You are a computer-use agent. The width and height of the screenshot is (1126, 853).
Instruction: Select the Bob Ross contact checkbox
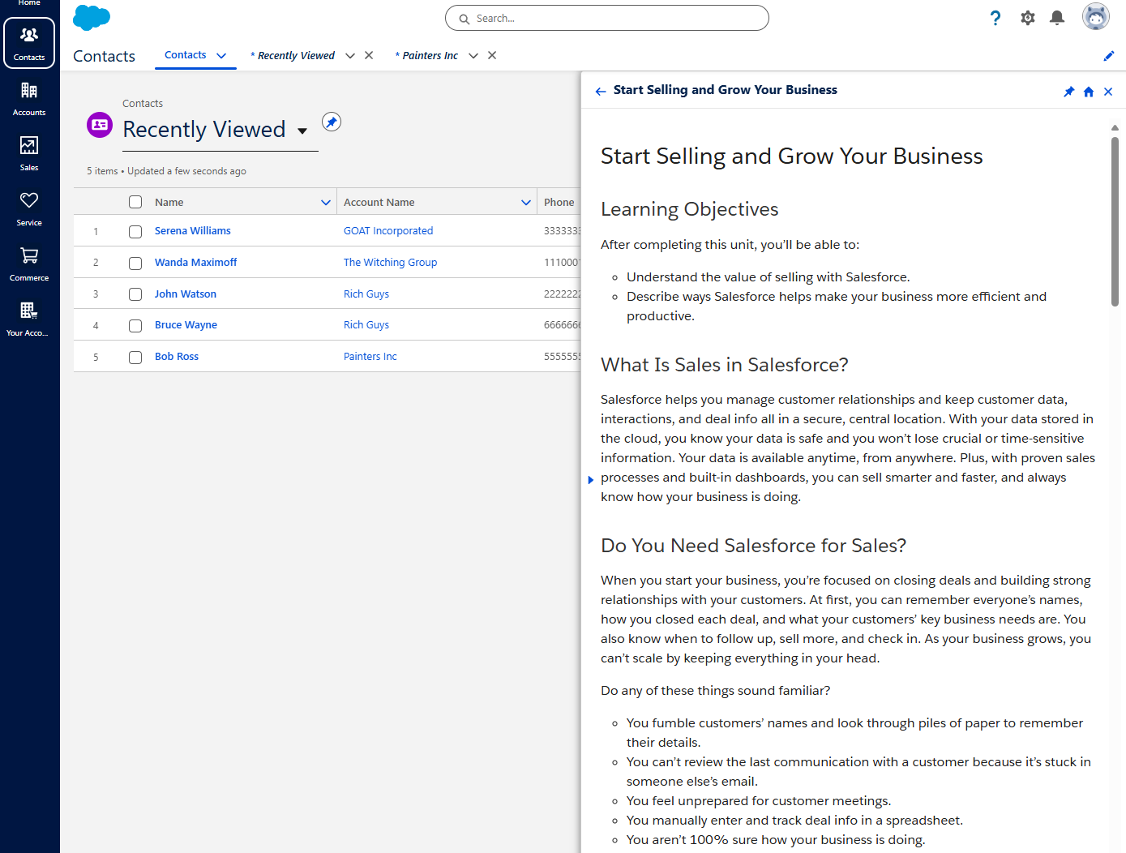135,357
